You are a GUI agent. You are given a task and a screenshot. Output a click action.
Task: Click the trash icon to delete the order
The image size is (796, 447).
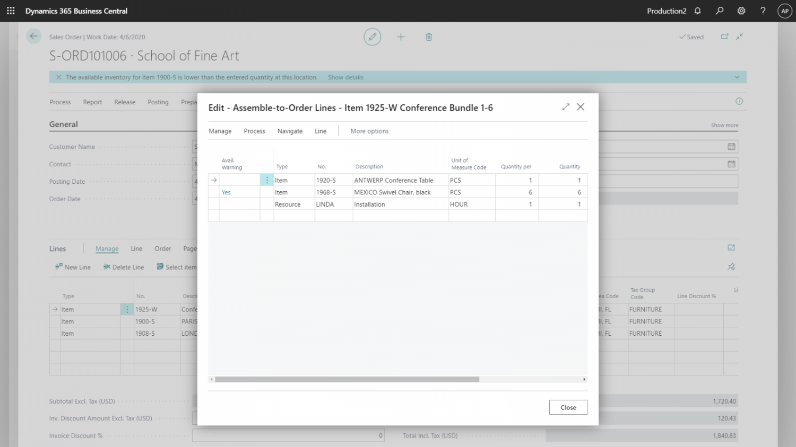coord(429,37)
